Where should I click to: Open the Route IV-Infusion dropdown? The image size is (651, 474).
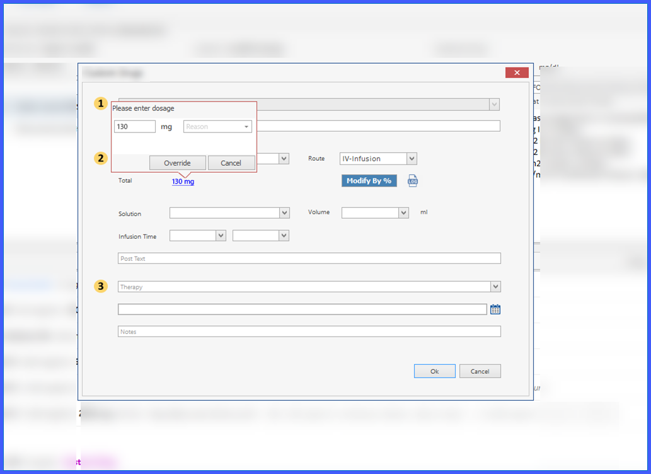(378, 159)
